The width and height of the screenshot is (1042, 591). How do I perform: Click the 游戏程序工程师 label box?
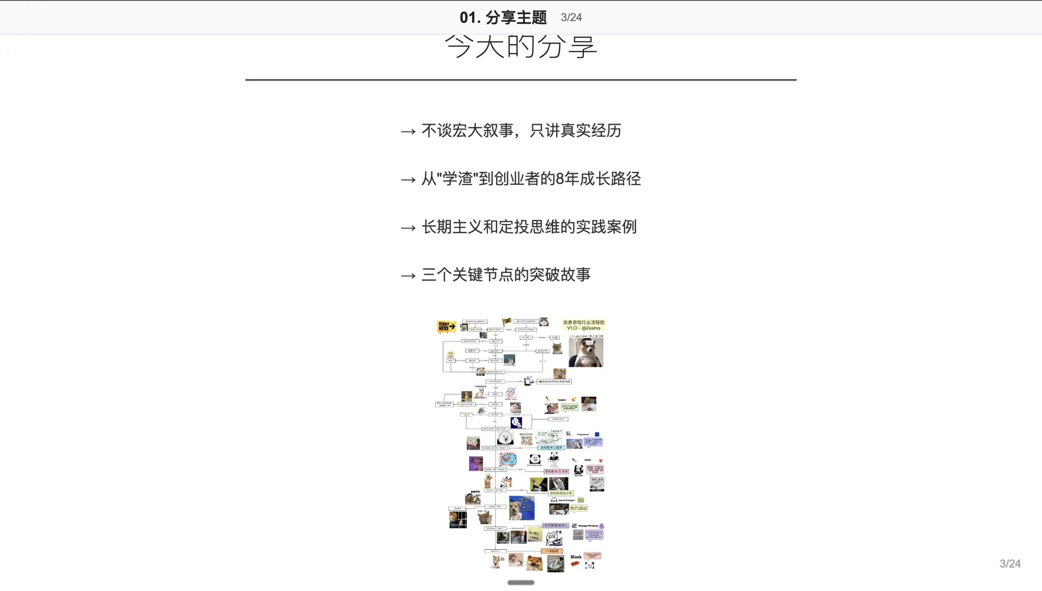click(x=551, y=447)
